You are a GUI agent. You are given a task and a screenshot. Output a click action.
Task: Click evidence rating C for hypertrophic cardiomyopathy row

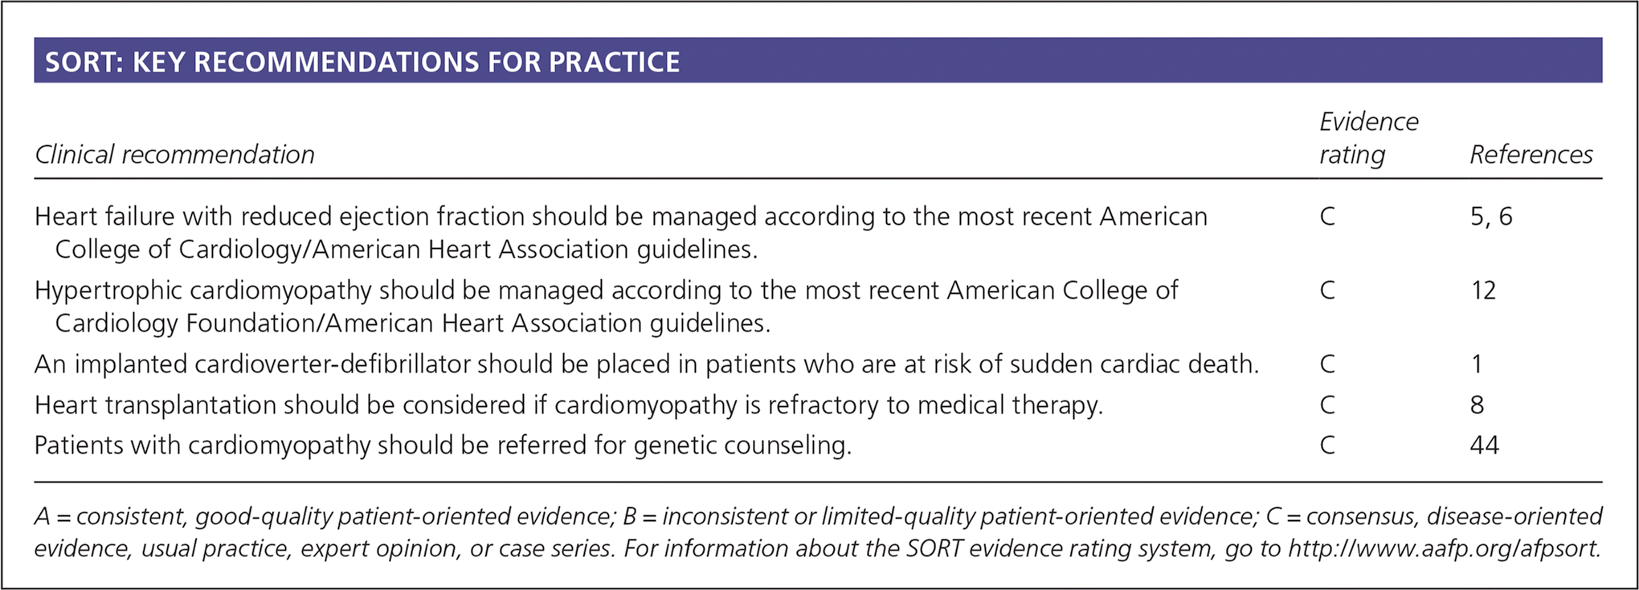point(1327,291)
